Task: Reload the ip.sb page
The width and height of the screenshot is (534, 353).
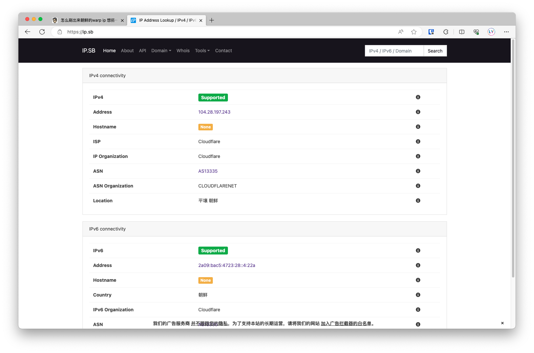Action: click(x=42, y=32)
